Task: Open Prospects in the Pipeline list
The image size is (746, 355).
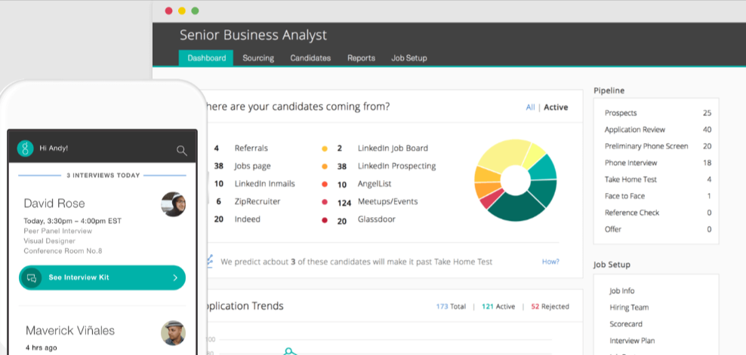Action: click(658, 113)
